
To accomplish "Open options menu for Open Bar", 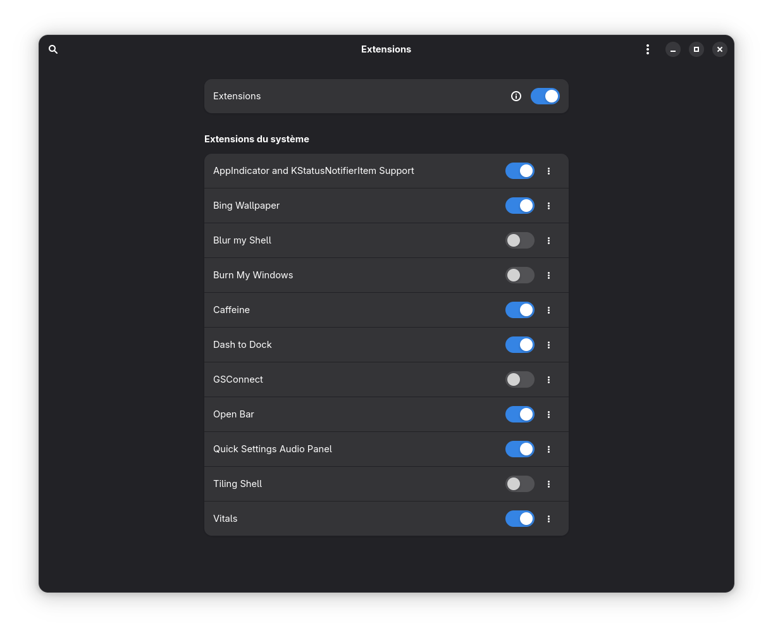I will pos(549,414).
